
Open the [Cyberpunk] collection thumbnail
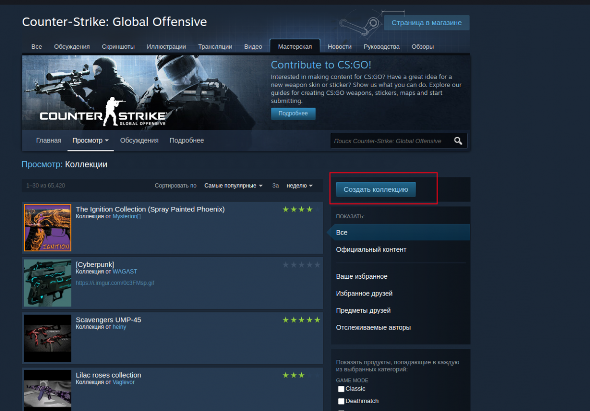[48, 283]
